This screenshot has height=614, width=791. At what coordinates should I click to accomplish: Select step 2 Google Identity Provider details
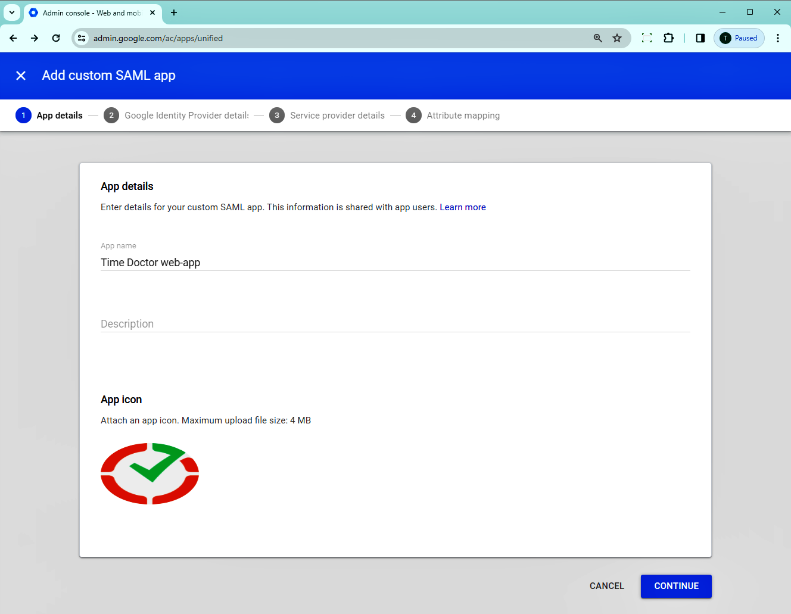(x=177, y=115)
